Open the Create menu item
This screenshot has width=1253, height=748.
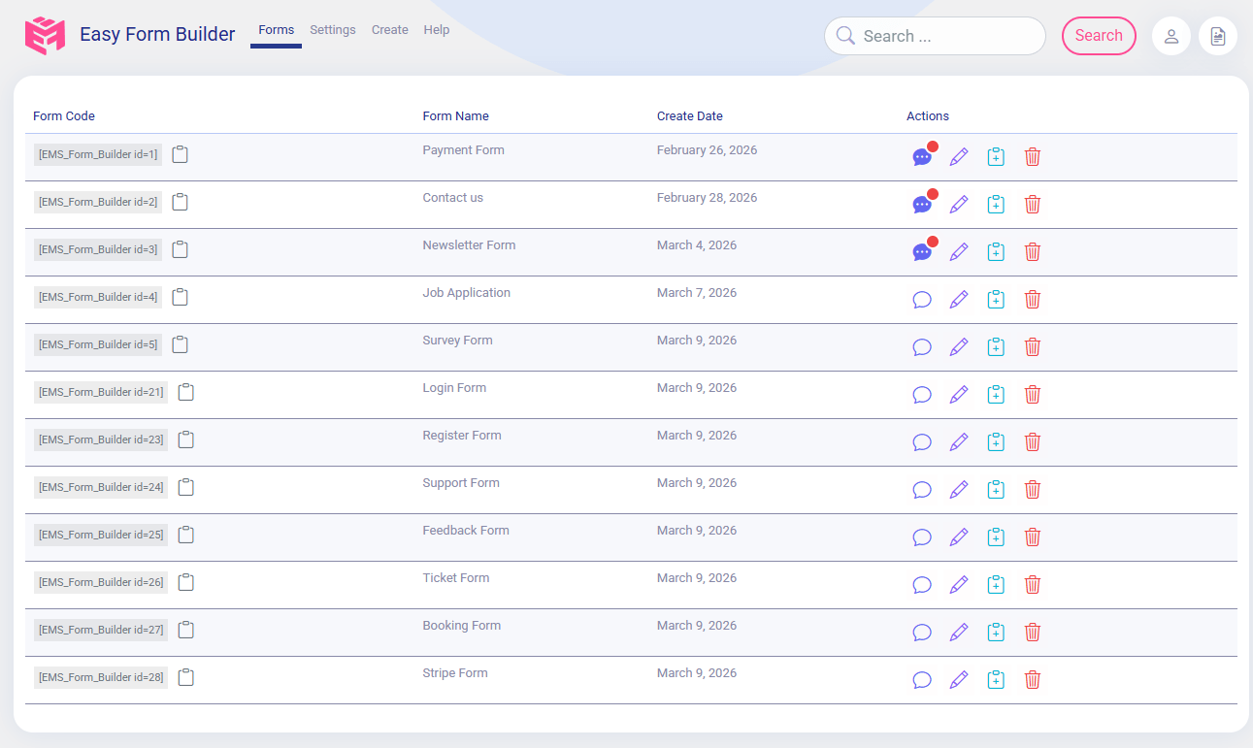(x=389, y=30)
